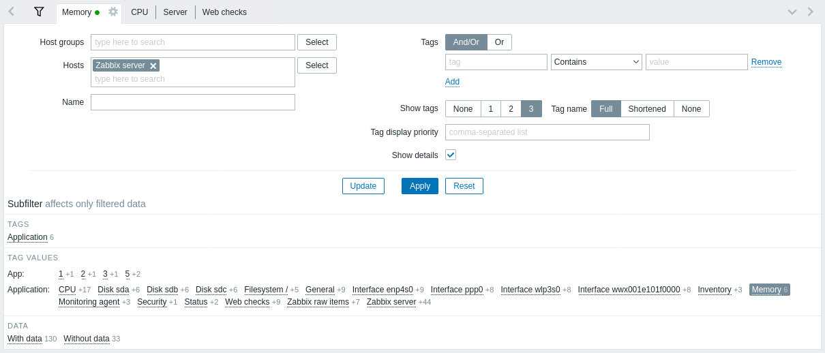825x353 pixels.
Task: Select the Without data subfilter
Action: [87, 339]
